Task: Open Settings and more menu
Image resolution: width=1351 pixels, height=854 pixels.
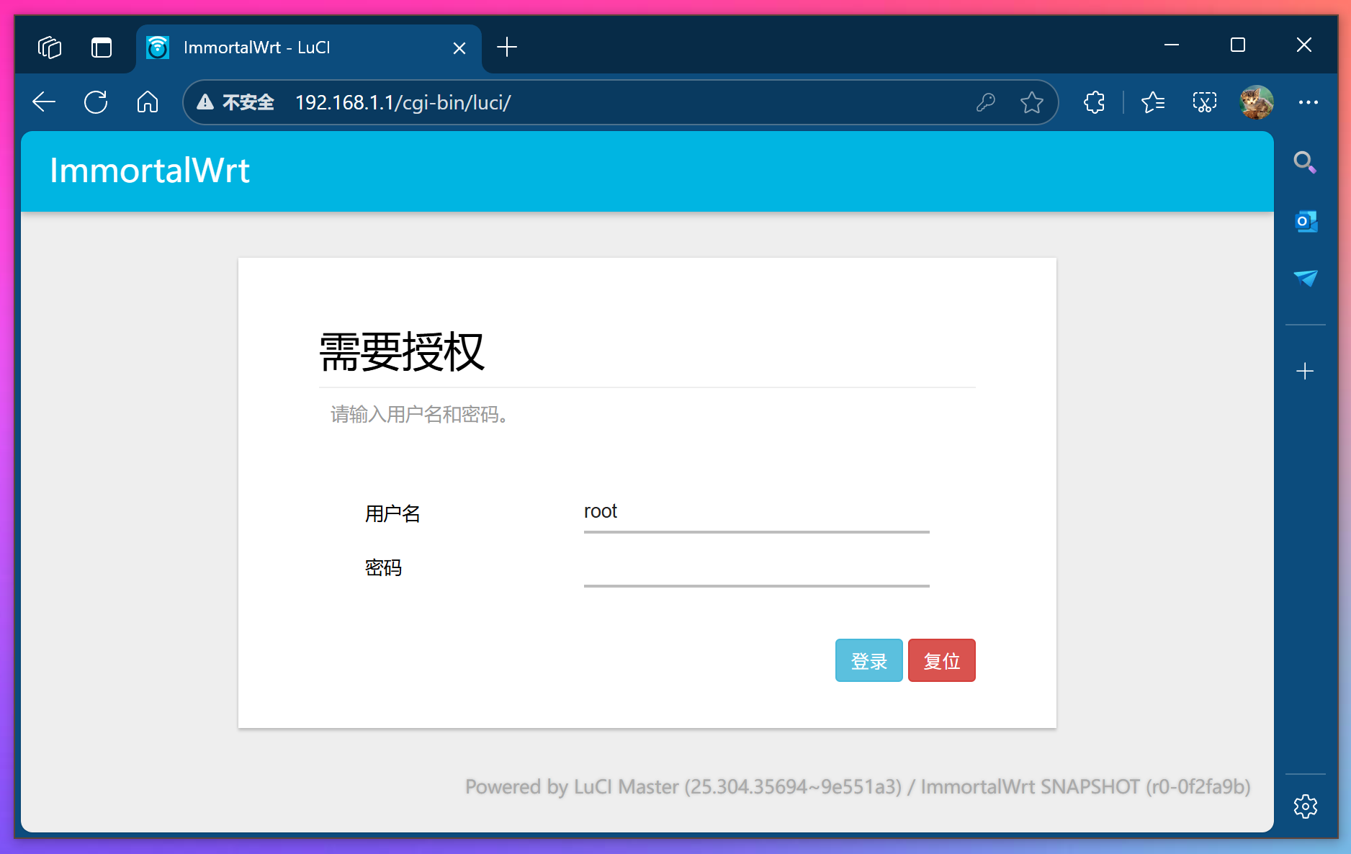Action: (x=1309, y=102)
